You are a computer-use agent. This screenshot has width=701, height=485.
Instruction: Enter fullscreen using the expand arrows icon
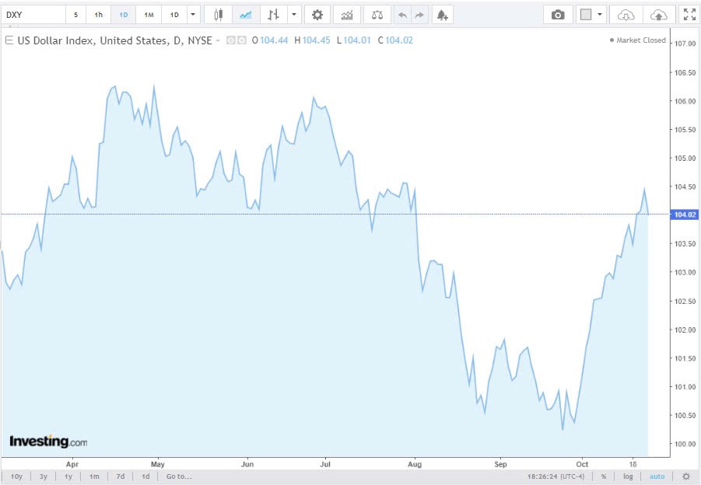tap(688, 14)
